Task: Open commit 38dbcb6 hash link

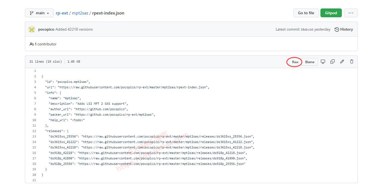Action: pos(307,30)
